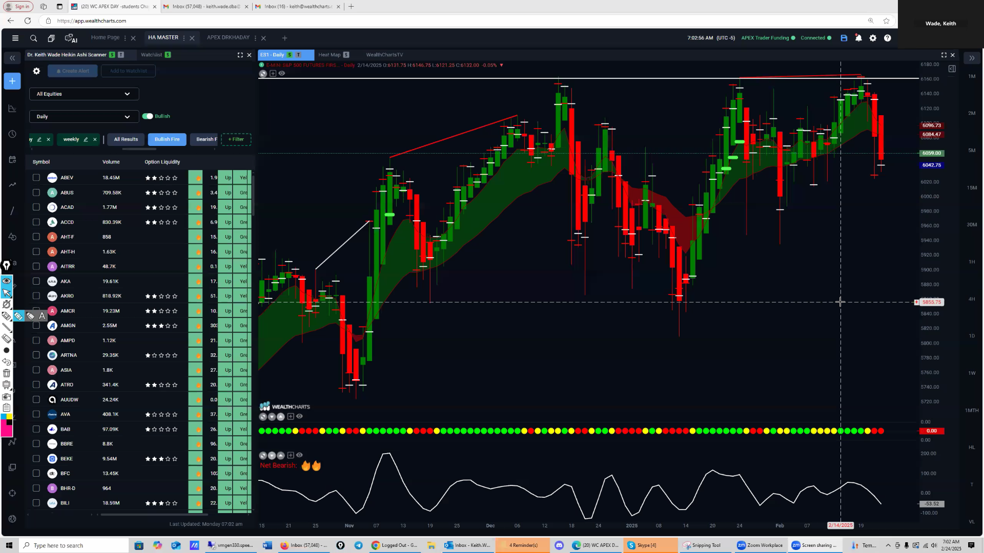984x553 pixels.
Task: Check the ATRO row checkbox
Action: (36, 385)
